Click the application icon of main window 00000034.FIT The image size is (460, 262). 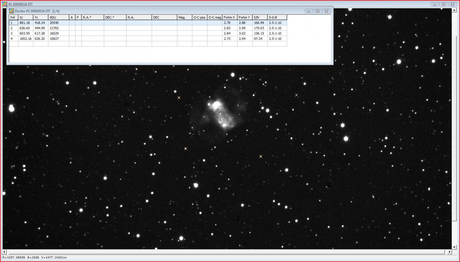coord(4,4)
